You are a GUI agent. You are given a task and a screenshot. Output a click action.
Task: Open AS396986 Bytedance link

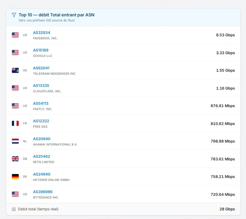(x=43, y=192)
